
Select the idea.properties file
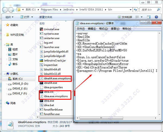click(x=51, y=87)
